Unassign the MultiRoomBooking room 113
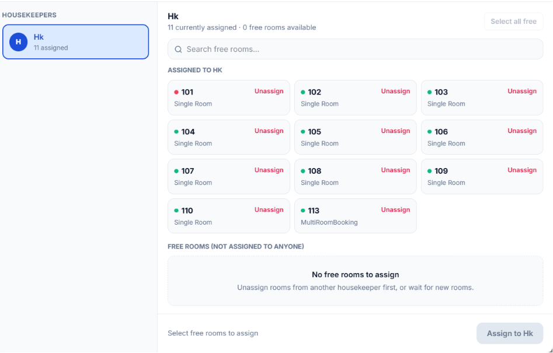Viewport: 553px width, 353px height. point(395,209)
